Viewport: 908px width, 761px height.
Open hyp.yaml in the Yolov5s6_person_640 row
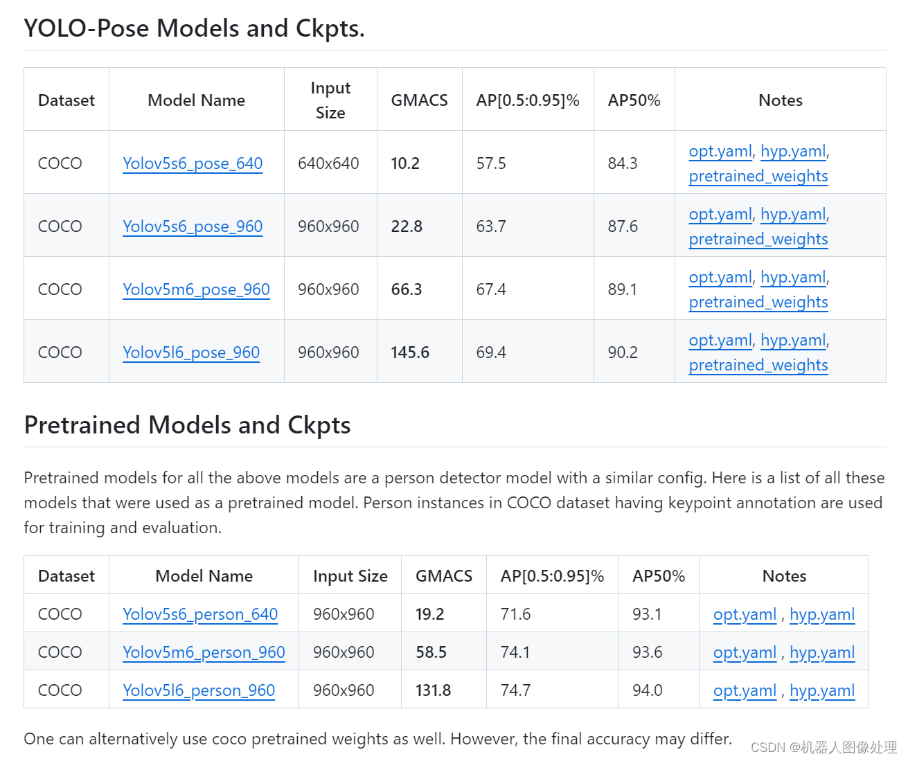pyautogui.click(x=822, y=614)
